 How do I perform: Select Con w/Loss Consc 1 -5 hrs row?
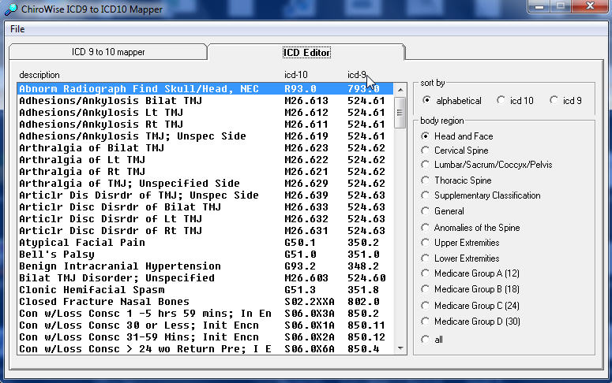205,314
